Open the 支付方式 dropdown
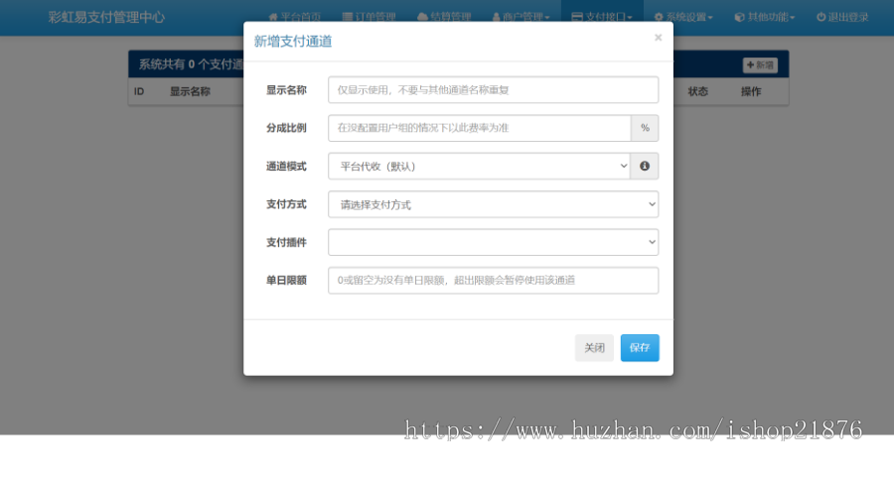The height and width of the screenshot is (479, 894). coord(493,204)
